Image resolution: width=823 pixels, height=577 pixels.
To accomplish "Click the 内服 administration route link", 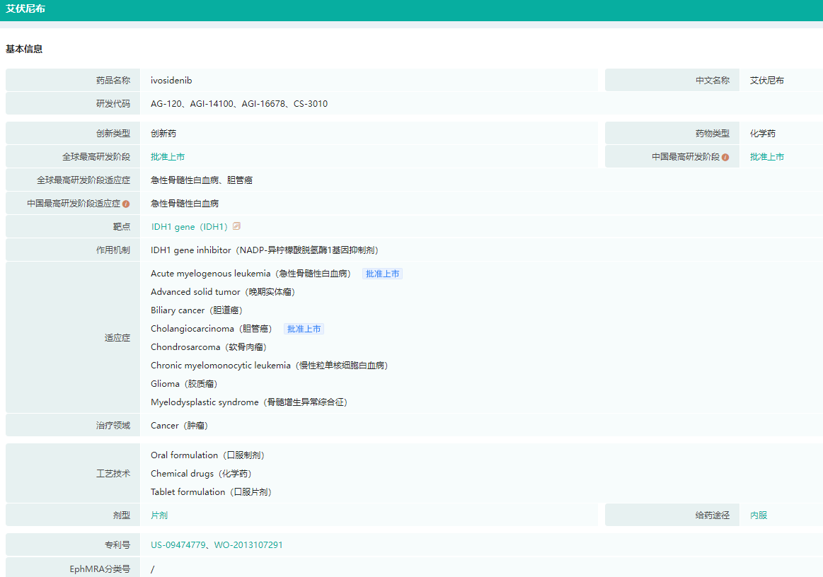I will coord(759,515).
